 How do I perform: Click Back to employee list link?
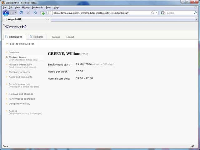pos(22,44)
